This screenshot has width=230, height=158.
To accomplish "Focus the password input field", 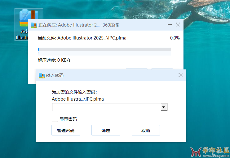I will coord(107,107).
